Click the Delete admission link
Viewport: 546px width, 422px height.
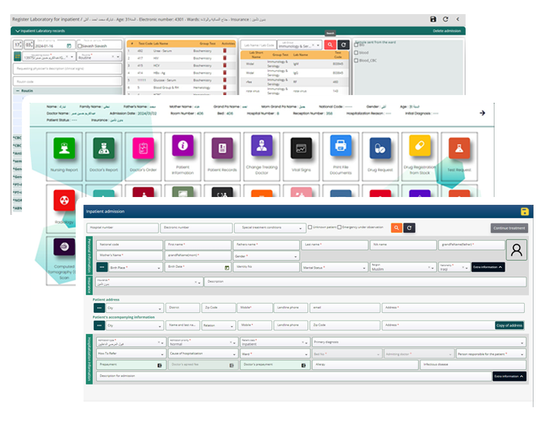tap(447, 31)
